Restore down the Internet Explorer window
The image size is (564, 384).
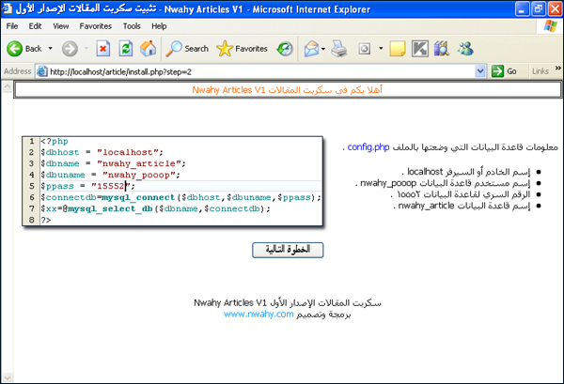point(539,9)
